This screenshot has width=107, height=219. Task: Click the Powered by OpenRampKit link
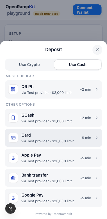[x=54, y=214]
